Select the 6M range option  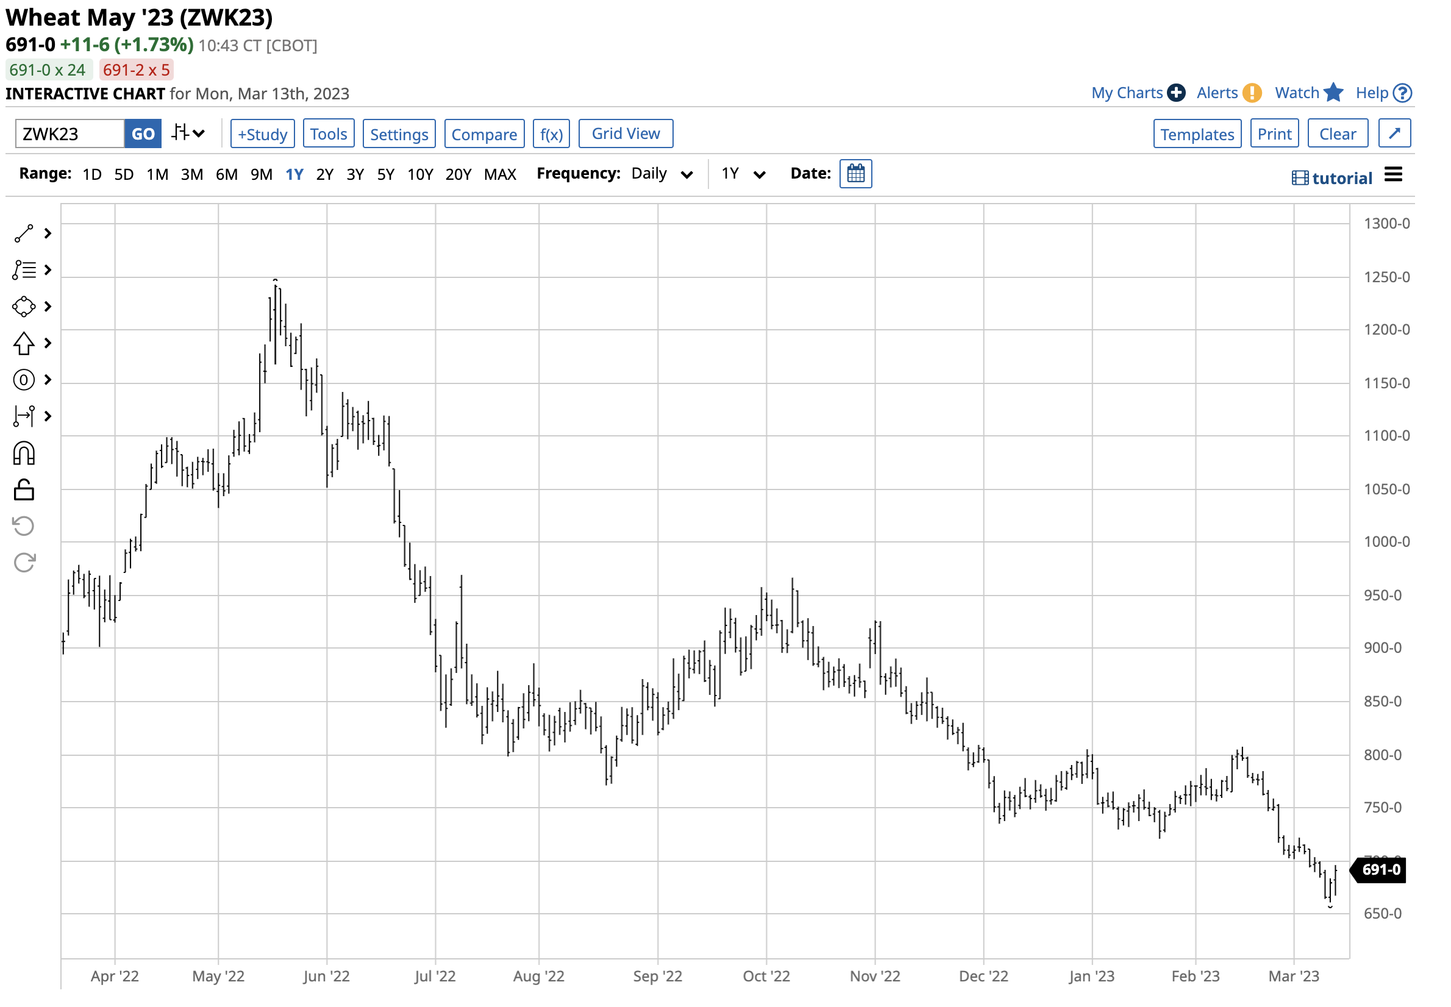click(226, 175)
